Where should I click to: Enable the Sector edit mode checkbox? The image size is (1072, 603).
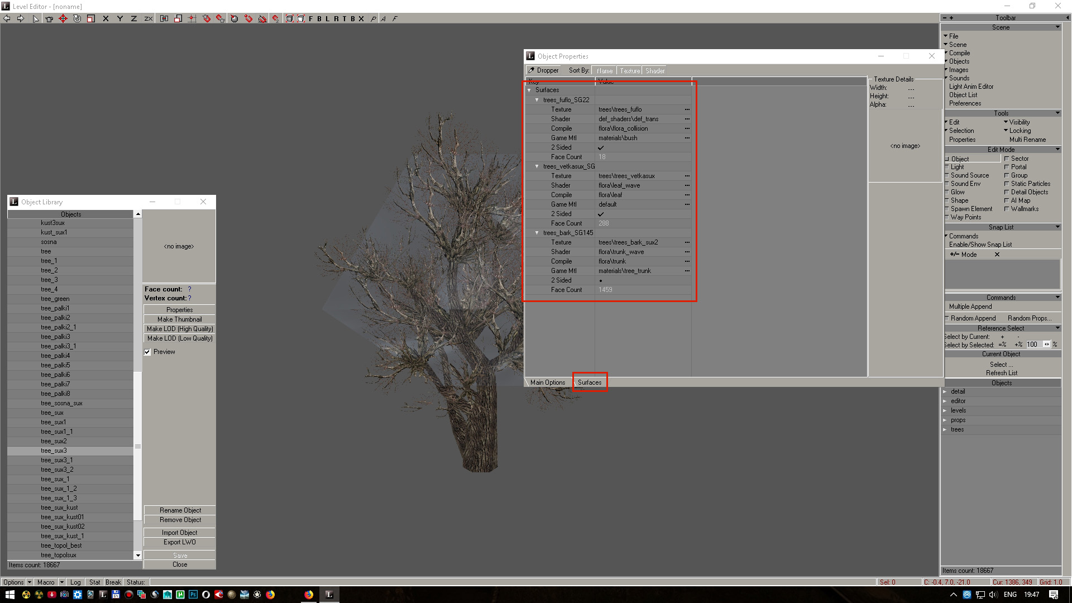pos(1007,159)
